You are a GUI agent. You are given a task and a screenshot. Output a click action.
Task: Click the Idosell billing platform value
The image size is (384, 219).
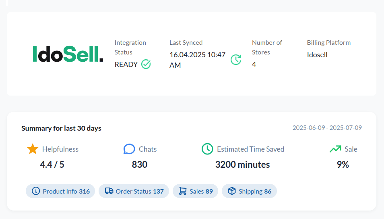(317, 55)
